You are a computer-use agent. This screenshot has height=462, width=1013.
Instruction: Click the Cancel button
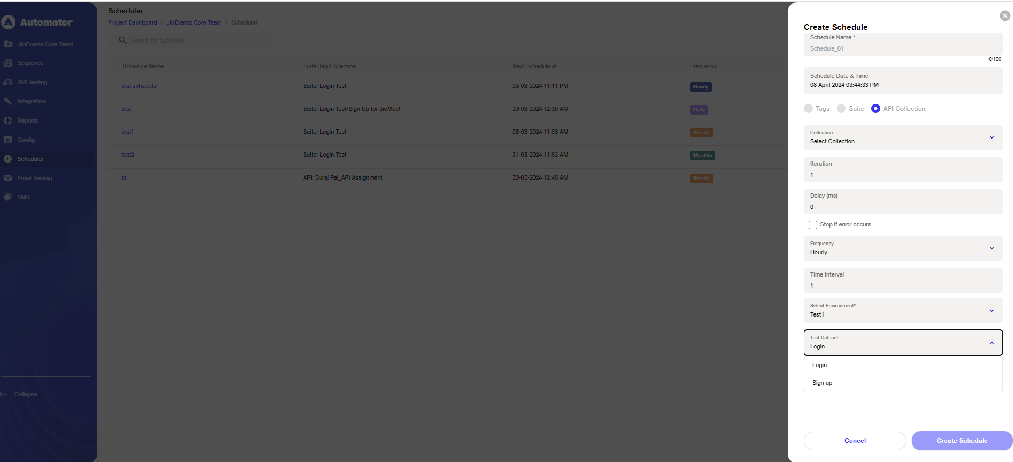(855, 441)
